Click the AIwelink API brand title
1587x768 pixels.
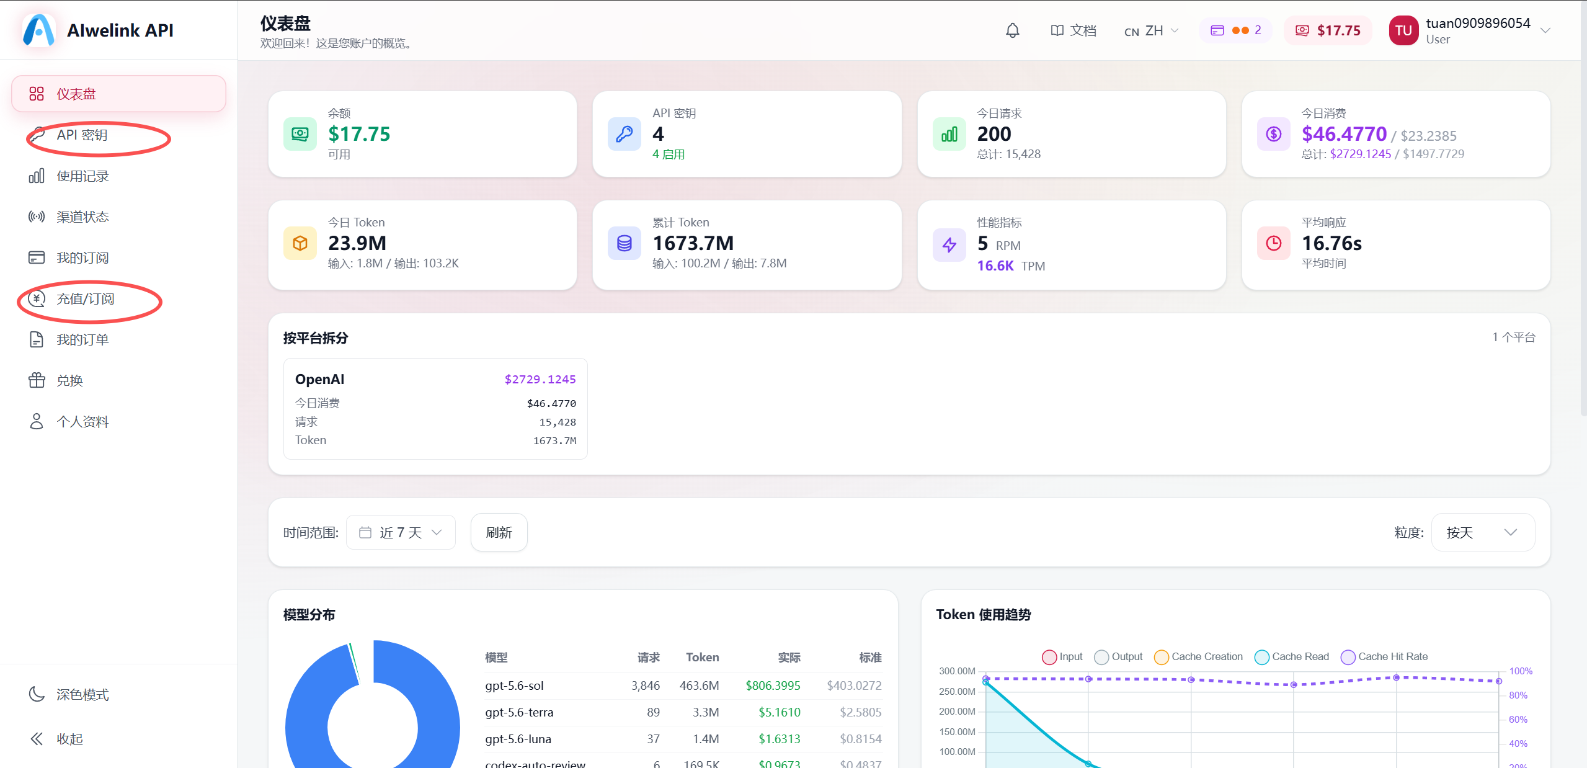[120, 30]
